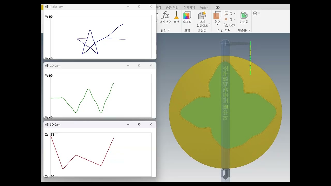Select the 점 work point tool
331x186 pixels.
(x=229, y=19)
